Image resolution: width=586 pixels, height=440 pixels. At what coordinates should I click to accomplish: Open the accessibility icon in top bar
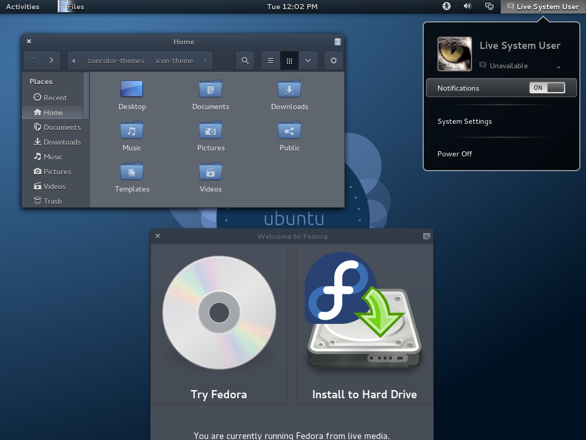tap(447, 6)
